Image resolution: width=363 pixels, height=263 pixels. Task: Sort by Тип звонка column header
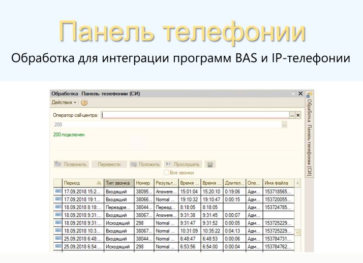click(119, 183)
